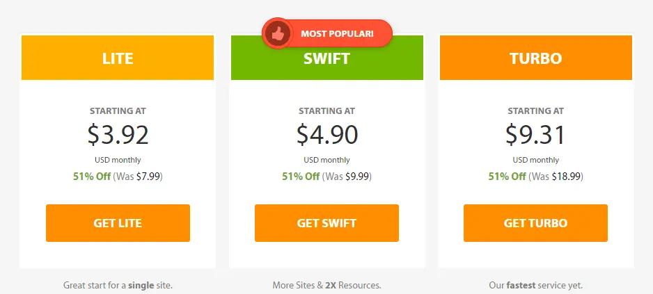Click the Was $7.99 original price

(137, 177)
